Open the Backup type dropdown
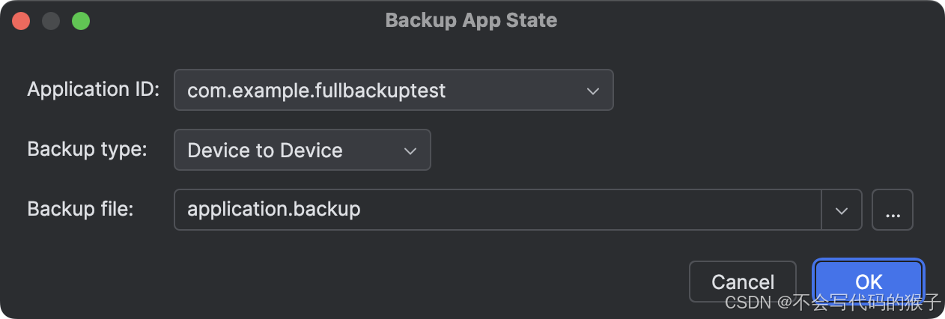The image size is (945, 319). click(302, 151)
